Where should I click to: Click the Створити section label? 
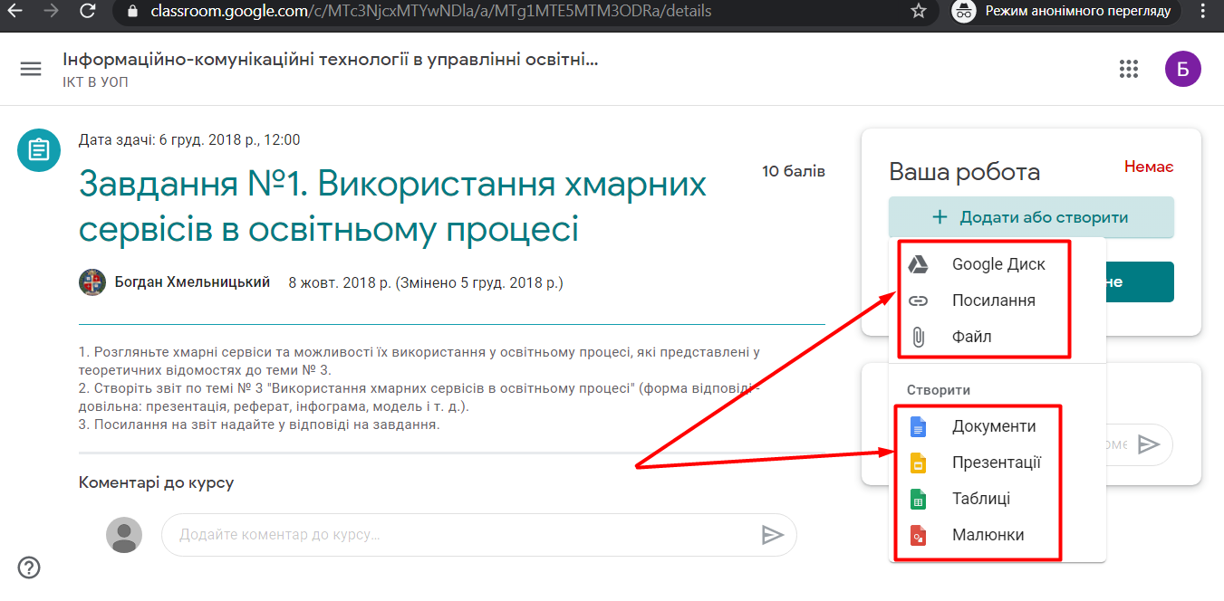[939, 390]
